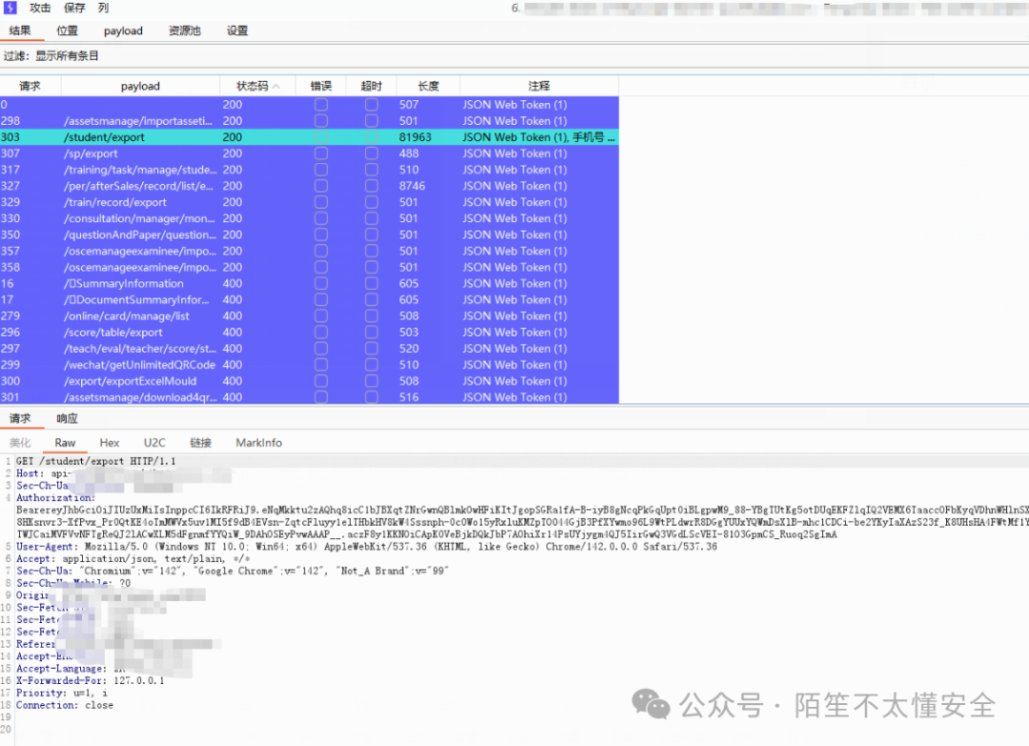
Task: Switch to the payload tab
Action: tap(123, 30)
